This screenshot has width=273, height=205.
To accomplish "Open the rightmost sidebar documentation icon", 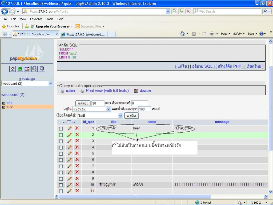I will pos(42,69).
